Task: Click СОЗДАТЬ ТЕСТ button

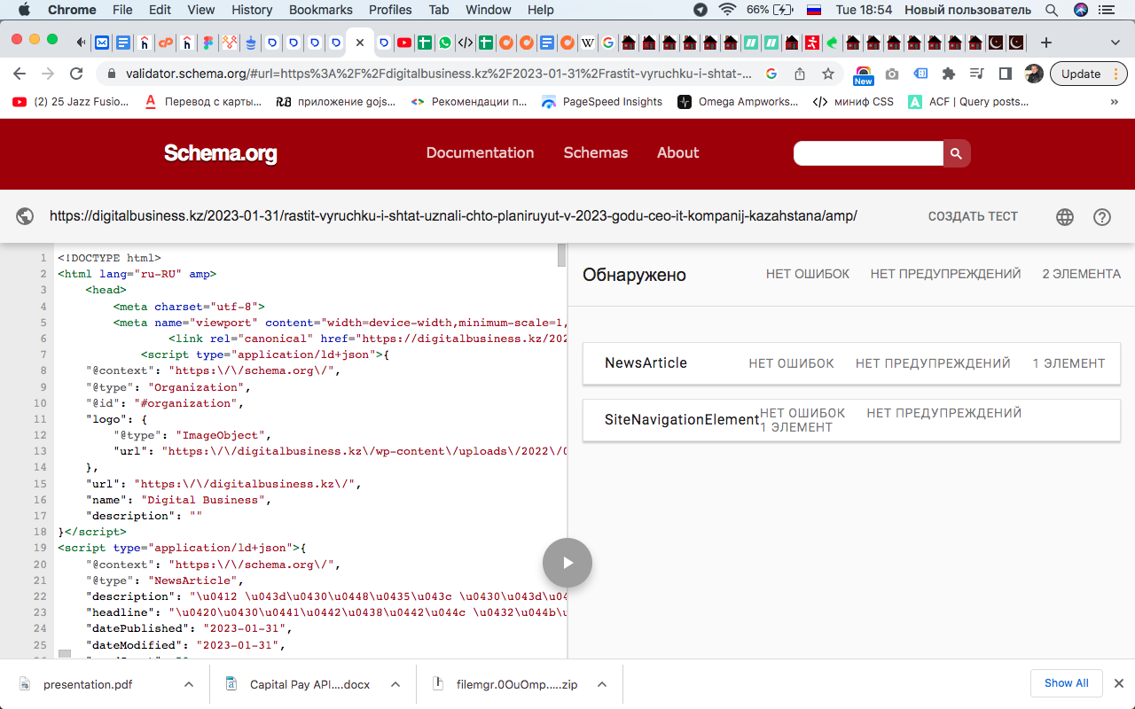Action: point(973,216)
